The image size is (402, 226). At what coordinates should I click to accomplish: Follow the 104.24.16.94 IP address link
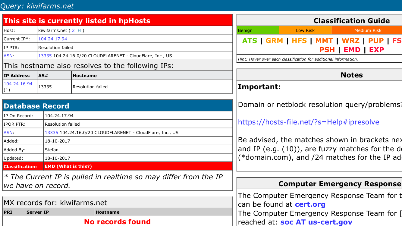click(x=18, y=84)
